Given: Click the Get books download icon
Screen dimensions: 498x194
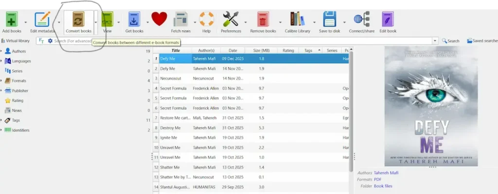Looking at the screenshot, I should (x=134, y=19).
